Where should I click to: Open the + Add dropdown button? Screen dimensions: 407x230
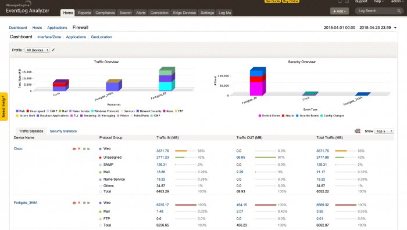pos(339,11)
